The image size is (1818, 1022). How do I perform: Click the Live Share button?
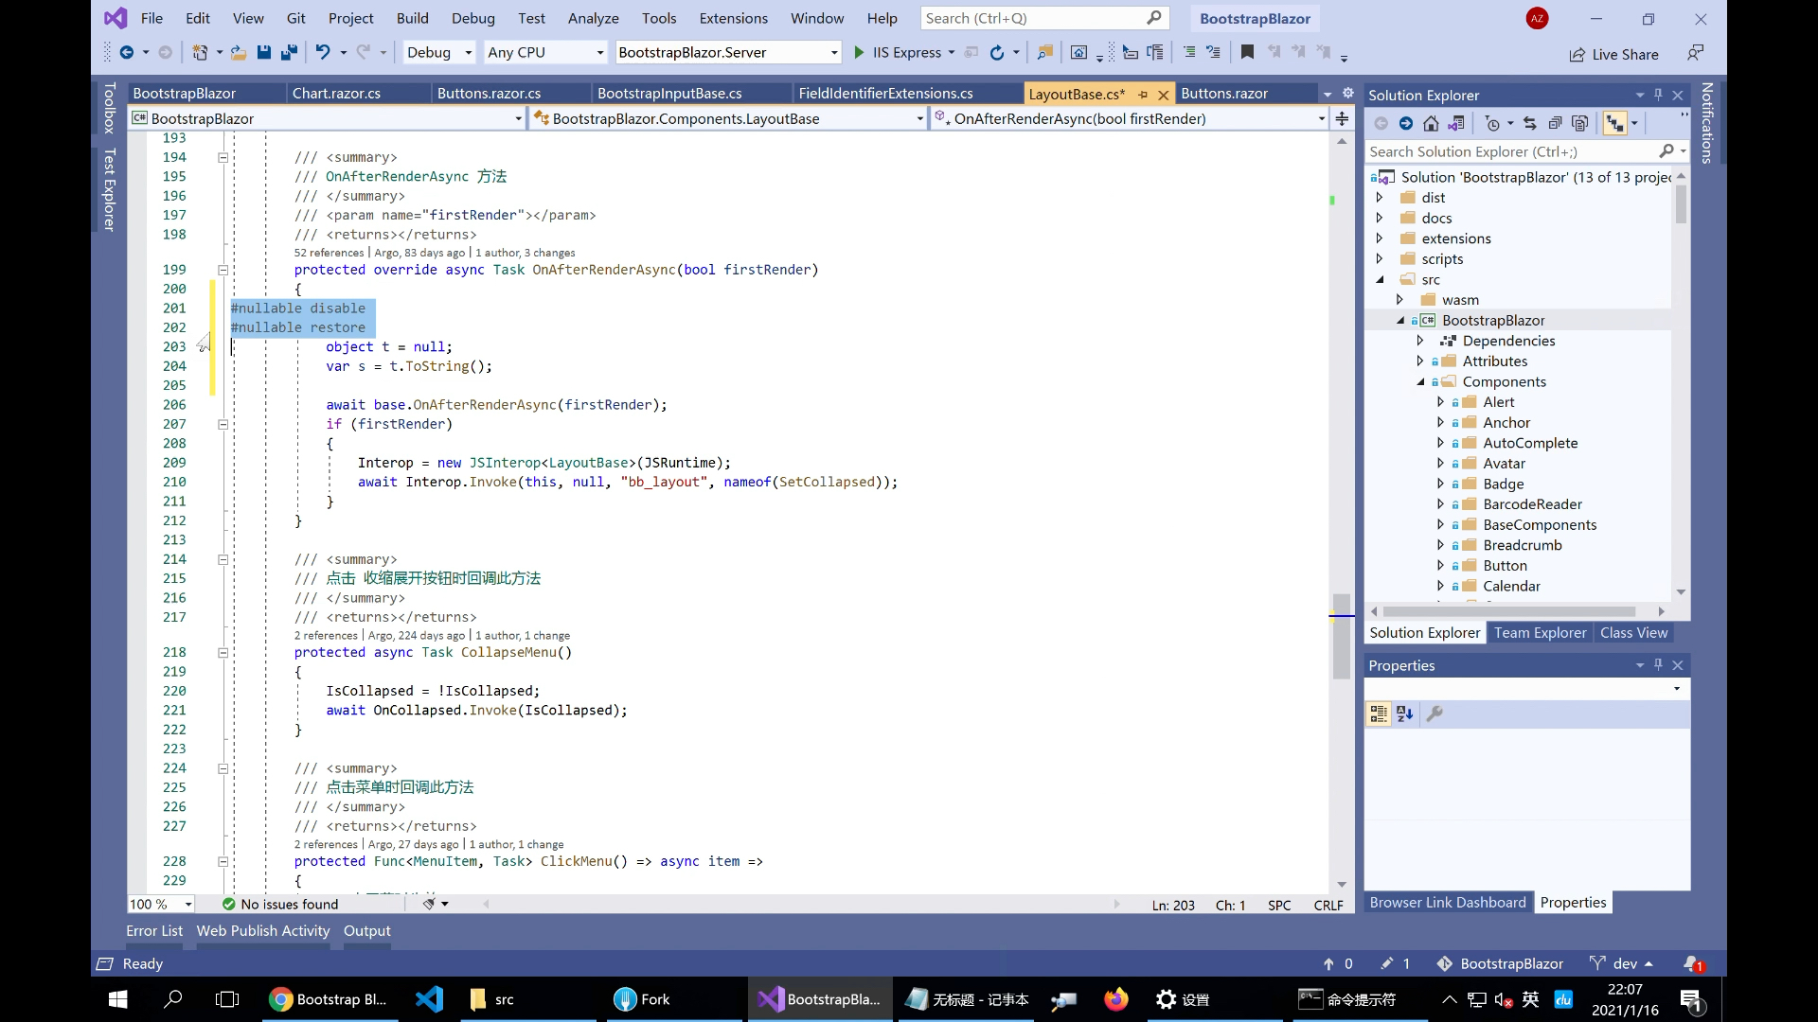[1614, 54]
